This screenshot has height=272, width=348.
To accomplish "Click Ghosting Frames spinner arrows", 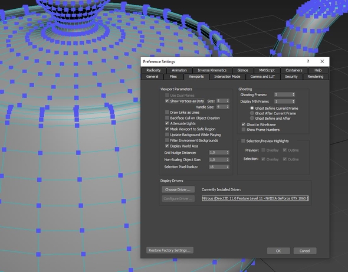I will pyautogui.click(x=293, y=94).
